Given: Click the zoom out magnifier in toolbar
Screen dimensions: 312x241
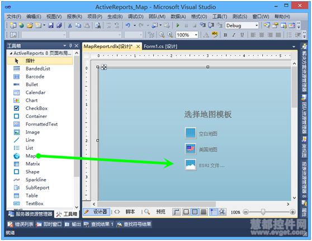Looking at the screenshot, I should (162, 35).
